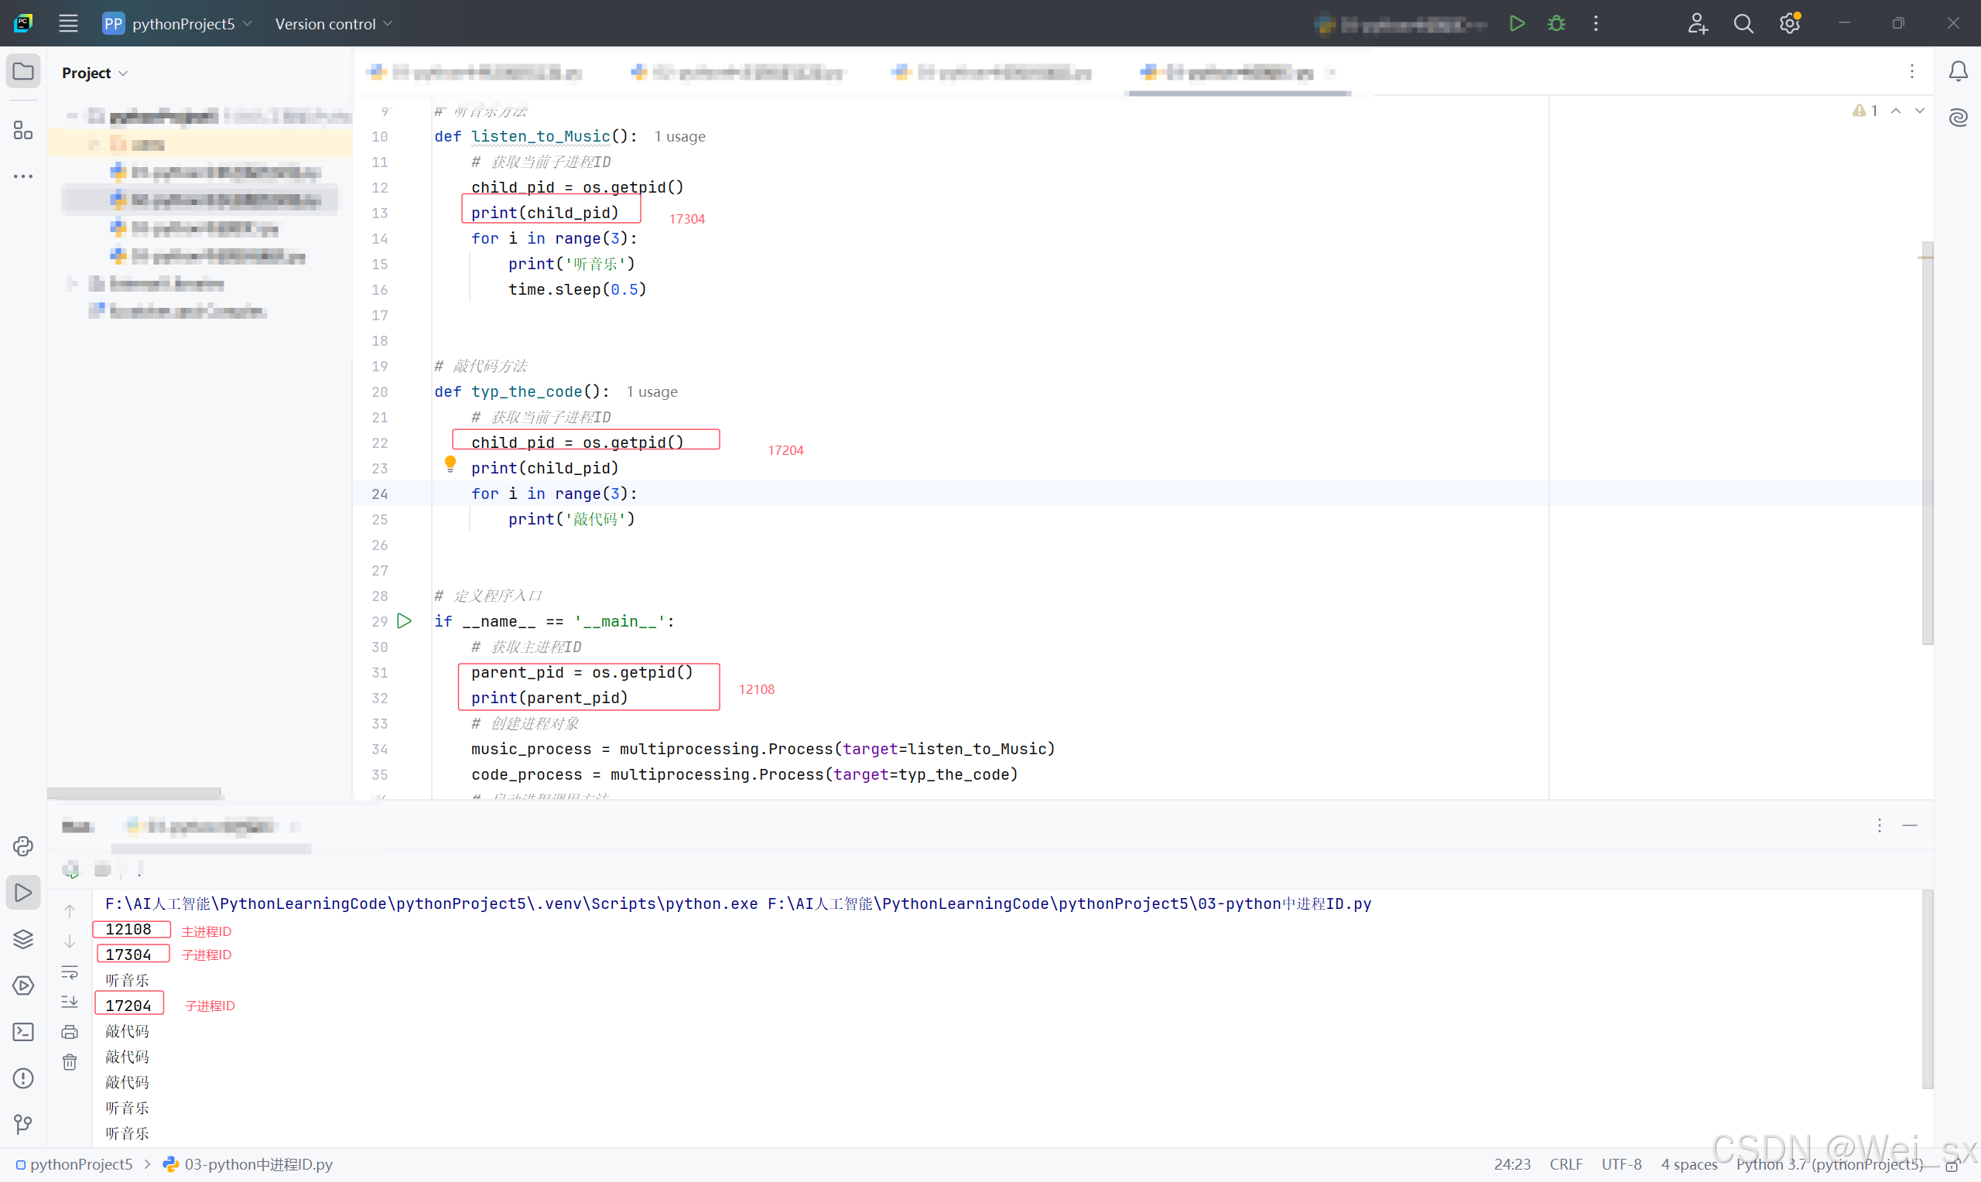The height and width of the screenshot is (1182, 1981).
Task: Click the intention lightbulb at line 23
Action: pyautogui.click(x=450, y=463)
